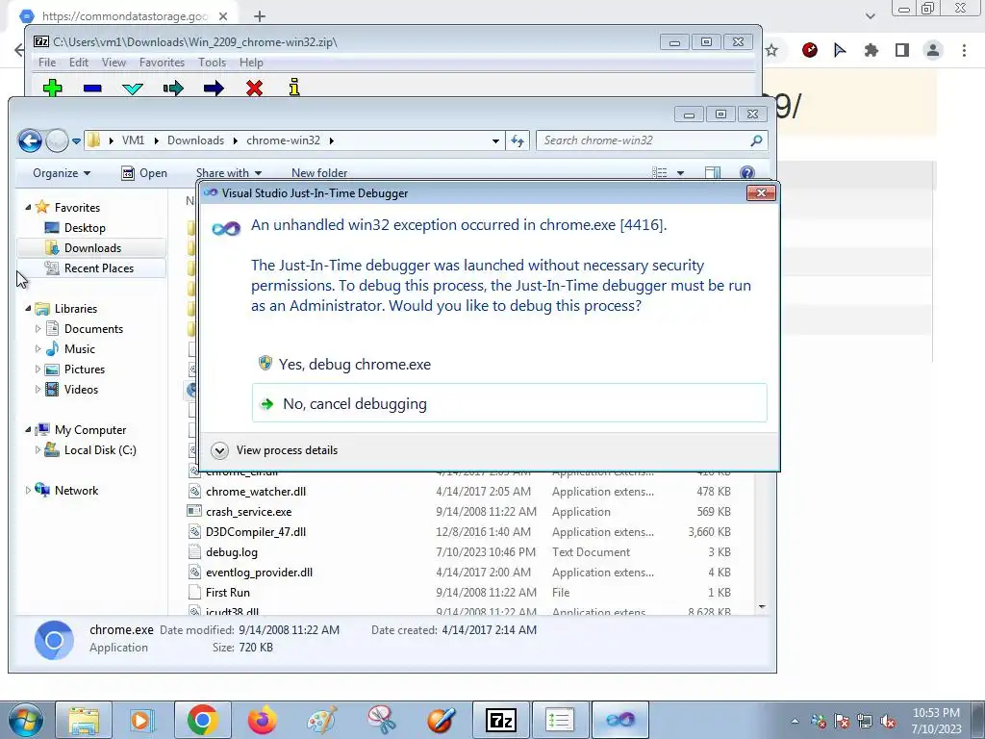Click the refresh button next to address bar
This screenshot has width=985, height=739.
click(x=518, y=140)
